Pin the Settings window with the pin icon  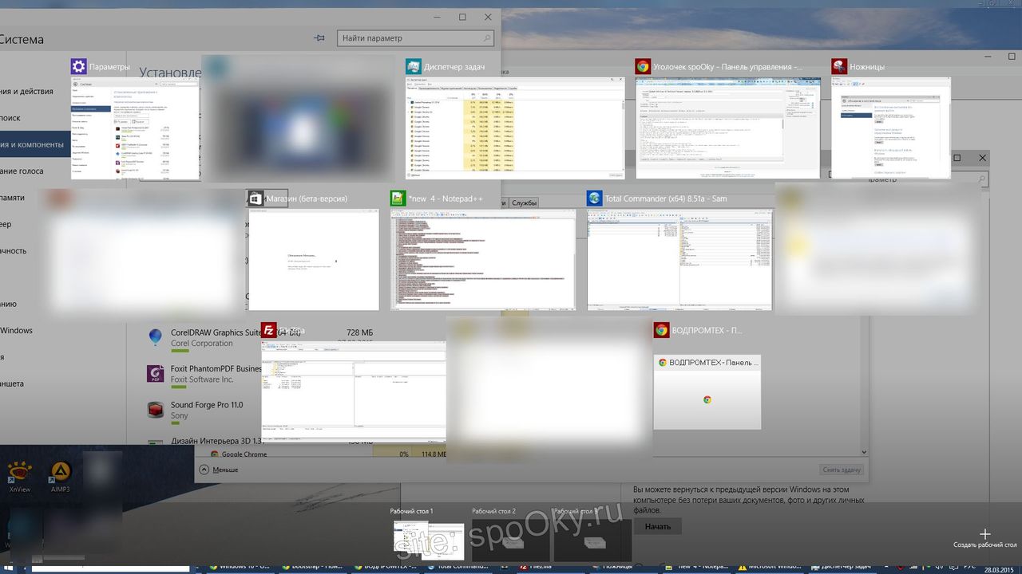pyautogui.click(x=319, y=37)
